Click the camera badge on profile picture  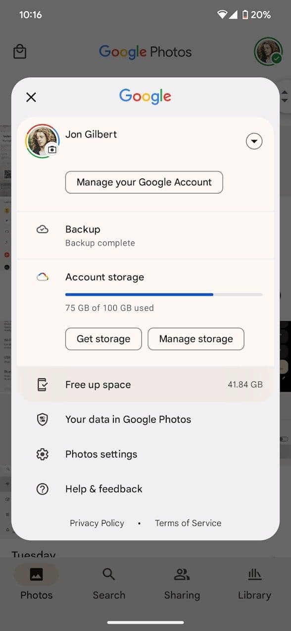(x=51, y=150)
